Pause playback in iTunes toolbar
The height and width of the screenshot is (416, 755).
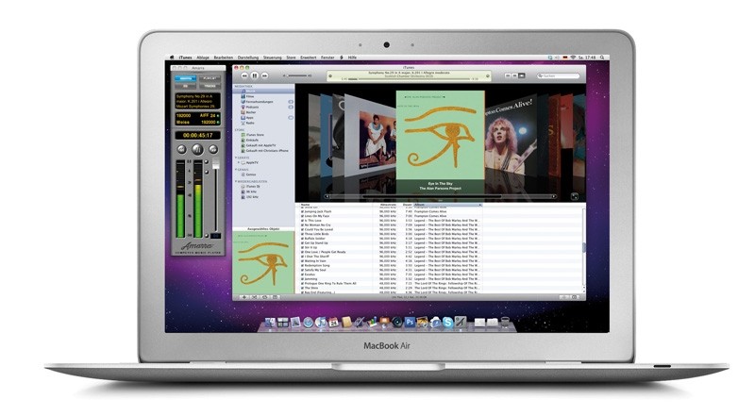point(254,75)
